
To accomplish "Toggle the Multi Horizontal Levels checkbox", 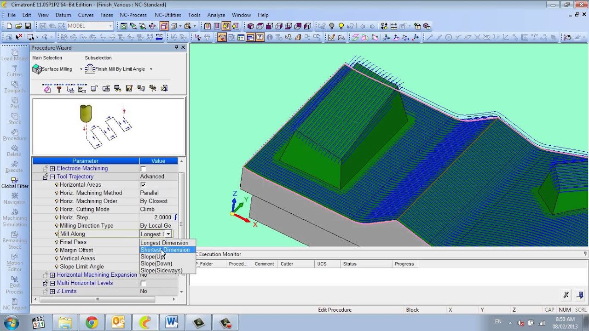I will click(x=143, y=283).
